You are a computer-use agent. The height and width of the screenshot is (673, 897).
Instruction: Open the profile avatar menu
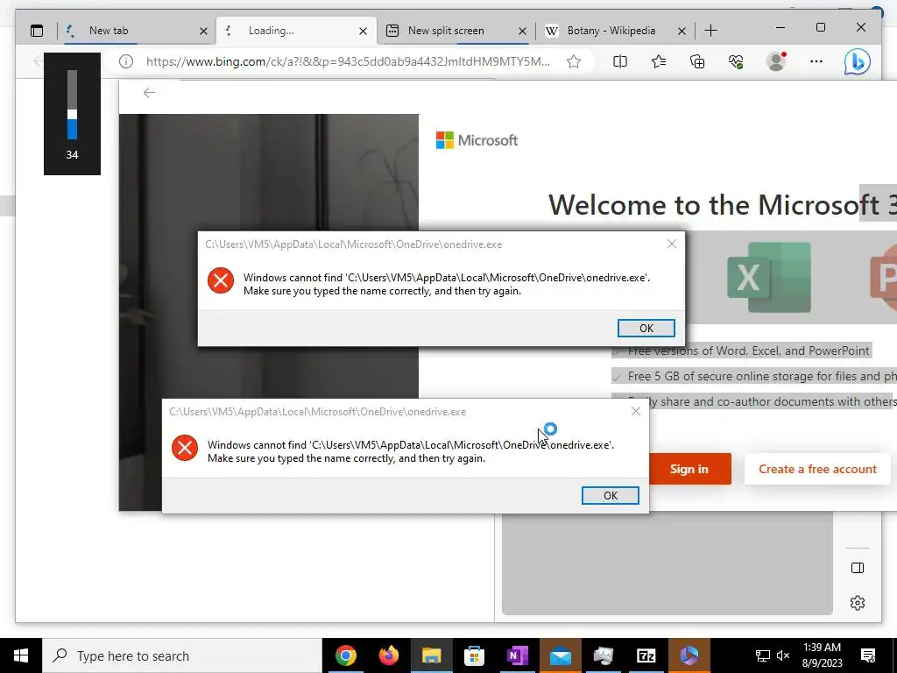coord(776,61)
